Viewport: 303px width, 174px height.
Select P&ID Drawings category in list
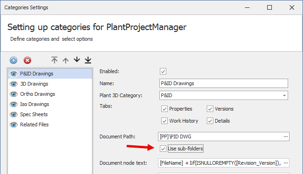(x=50, y=74)
